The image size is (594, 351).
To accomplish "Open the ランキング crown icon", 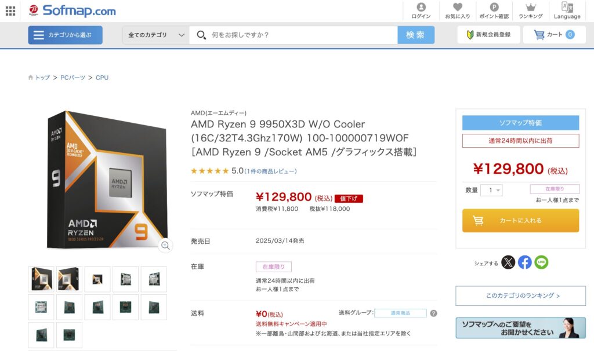I will pyautogui.click(x=531, y=10).
